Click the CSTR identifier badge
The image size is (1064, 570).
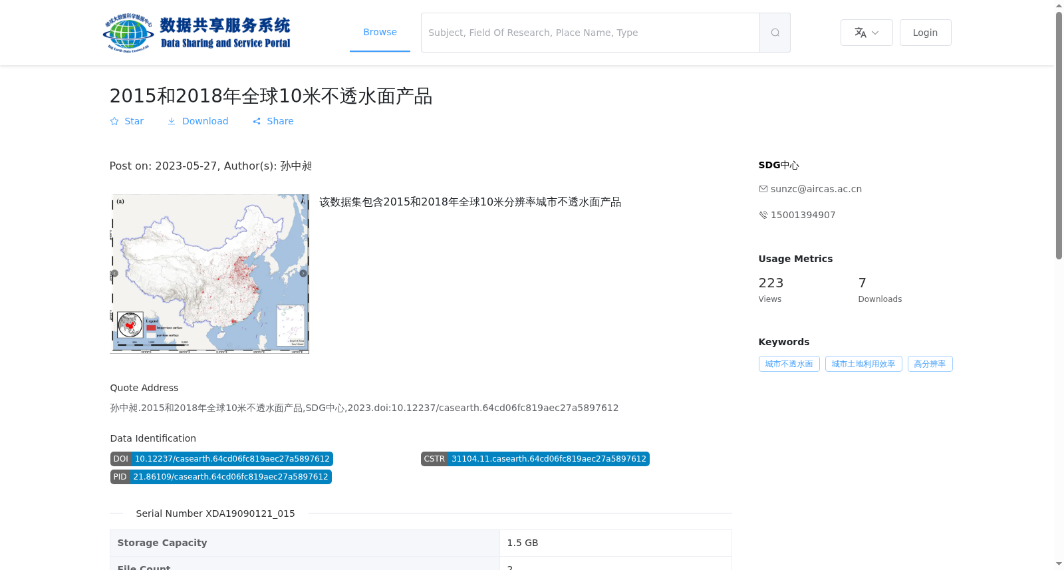tap(535, 459)
